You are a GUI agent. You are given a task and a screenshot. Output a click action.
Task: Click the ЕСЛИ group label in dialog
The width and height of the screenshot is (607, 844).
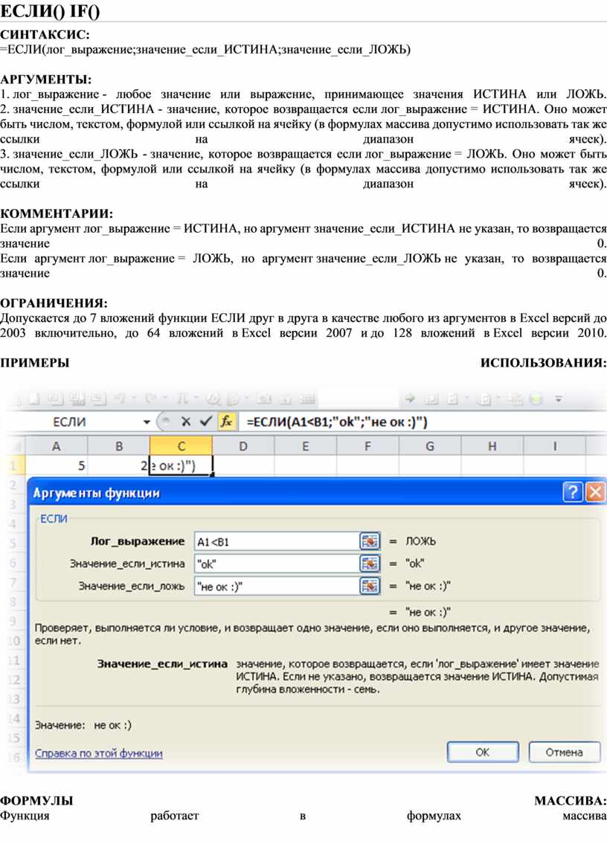pos(54,518)
